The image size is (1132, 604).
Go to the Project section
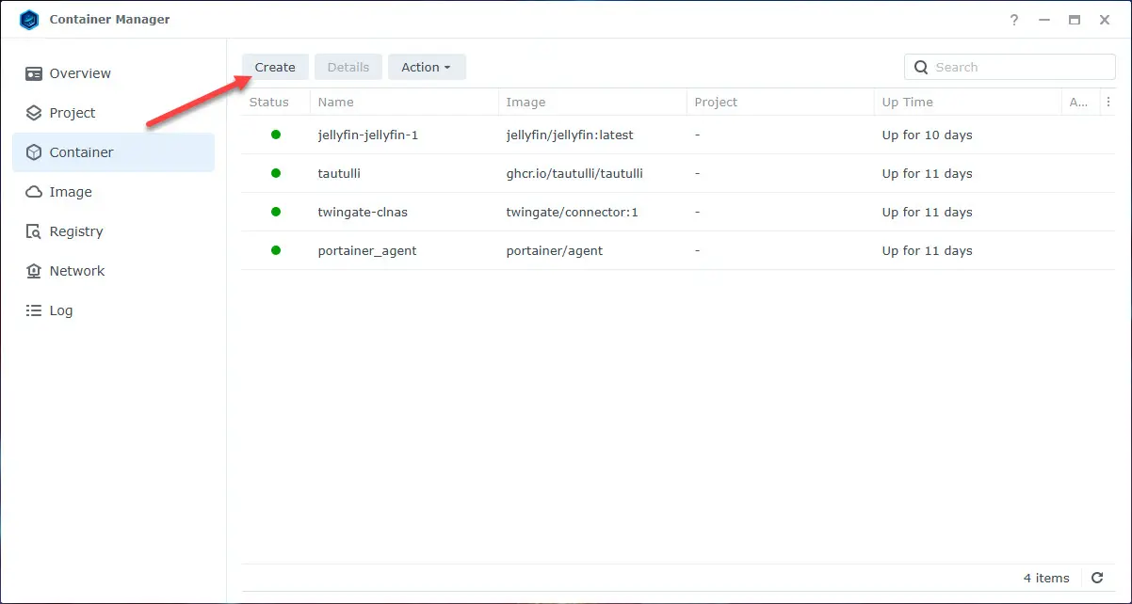point(113,113)
